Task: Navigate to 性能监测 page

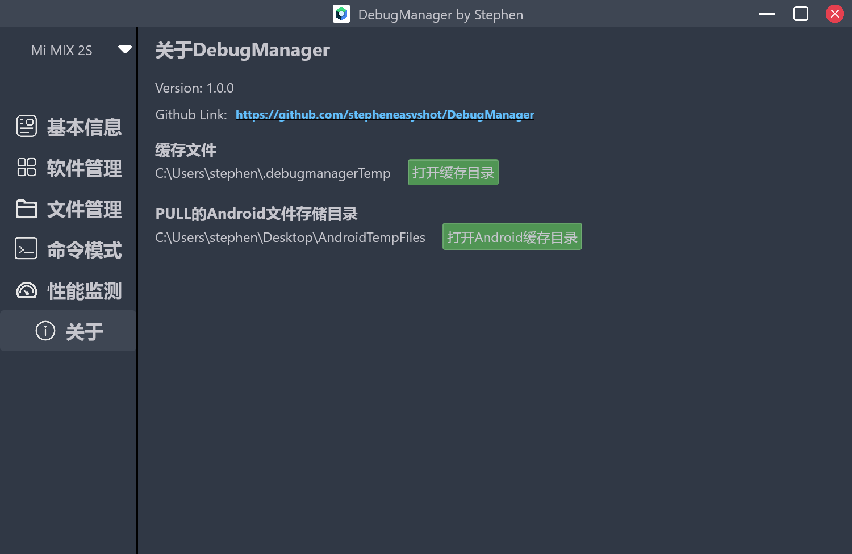Action: 68,290
